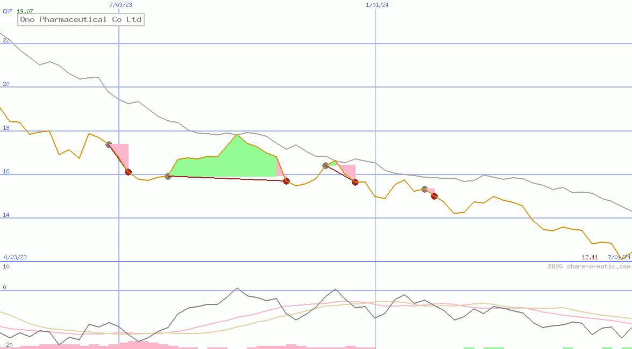Click the last red sell marker on the price line

[x=434, y=196]
